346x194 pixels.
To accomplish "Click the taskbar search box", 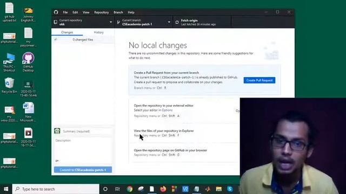I will (x=56, y=189).
